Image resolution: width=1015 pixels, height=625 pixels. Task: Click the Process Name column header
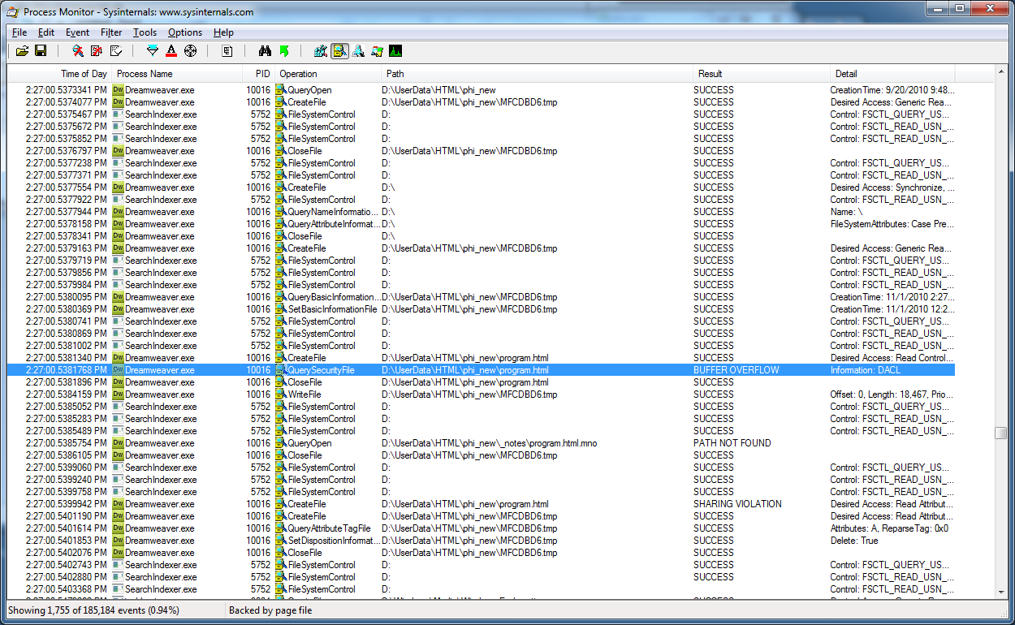point(177,74)
